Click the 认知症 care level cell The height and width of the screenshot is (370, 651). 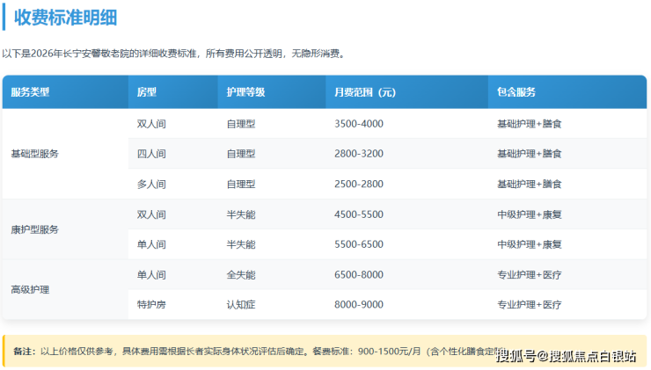pyautogui.click(x=241, y=305)
